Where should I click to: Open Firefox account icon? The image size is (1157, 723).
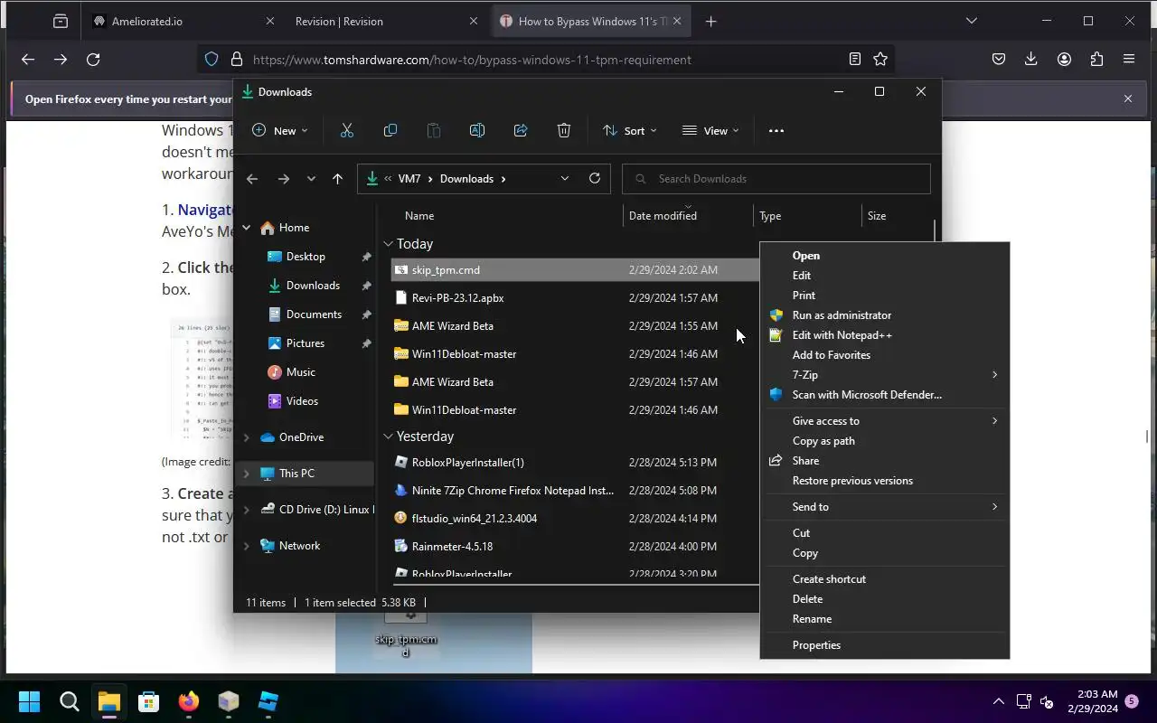point(1064,60)
